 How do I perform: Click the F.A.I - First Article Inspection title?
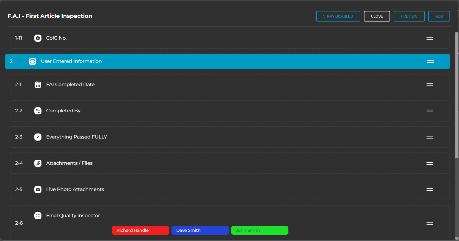pyautogui.click(x=50, y=16)
